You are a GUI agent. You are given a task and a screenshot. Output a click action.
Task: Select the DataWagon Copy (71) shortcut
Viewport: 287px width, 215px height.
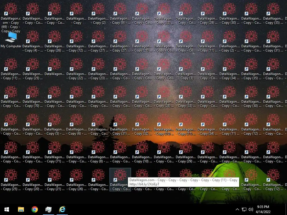(55, 152)
